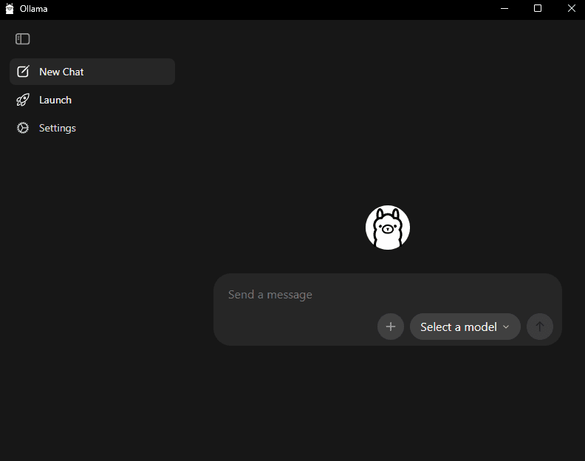This screenshot has height=461, width=585.
Task: Click the Send a message input field
Action: tap(387, 295)
